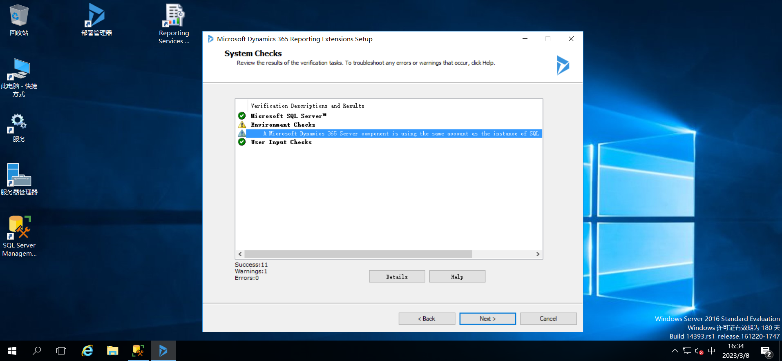Click the 中 input method indicator
Image resolution: width=782 pixels, height=361 pixels.
point(711,351)
